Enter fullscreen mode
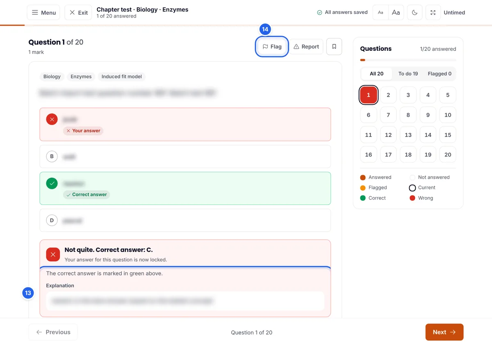The image size is (492, 346). pyautogui.click(x=433, y=13)
